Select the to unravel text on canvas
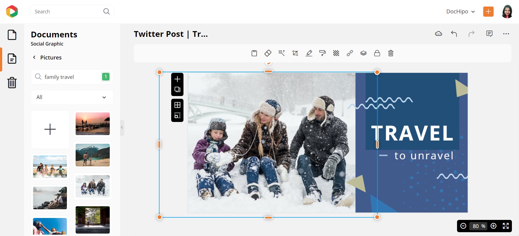The image size is (519, 236). (424, 156)
